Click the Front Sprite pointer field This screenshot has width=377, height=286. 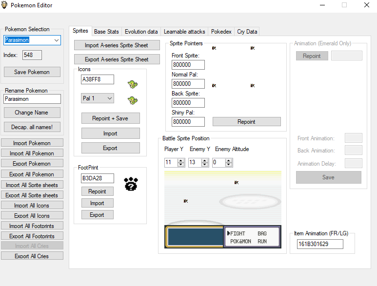pos(188,65)
